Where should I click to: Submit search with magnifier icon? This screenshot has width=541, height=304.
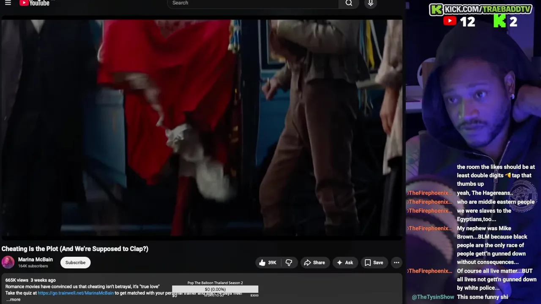click(349, 3)
